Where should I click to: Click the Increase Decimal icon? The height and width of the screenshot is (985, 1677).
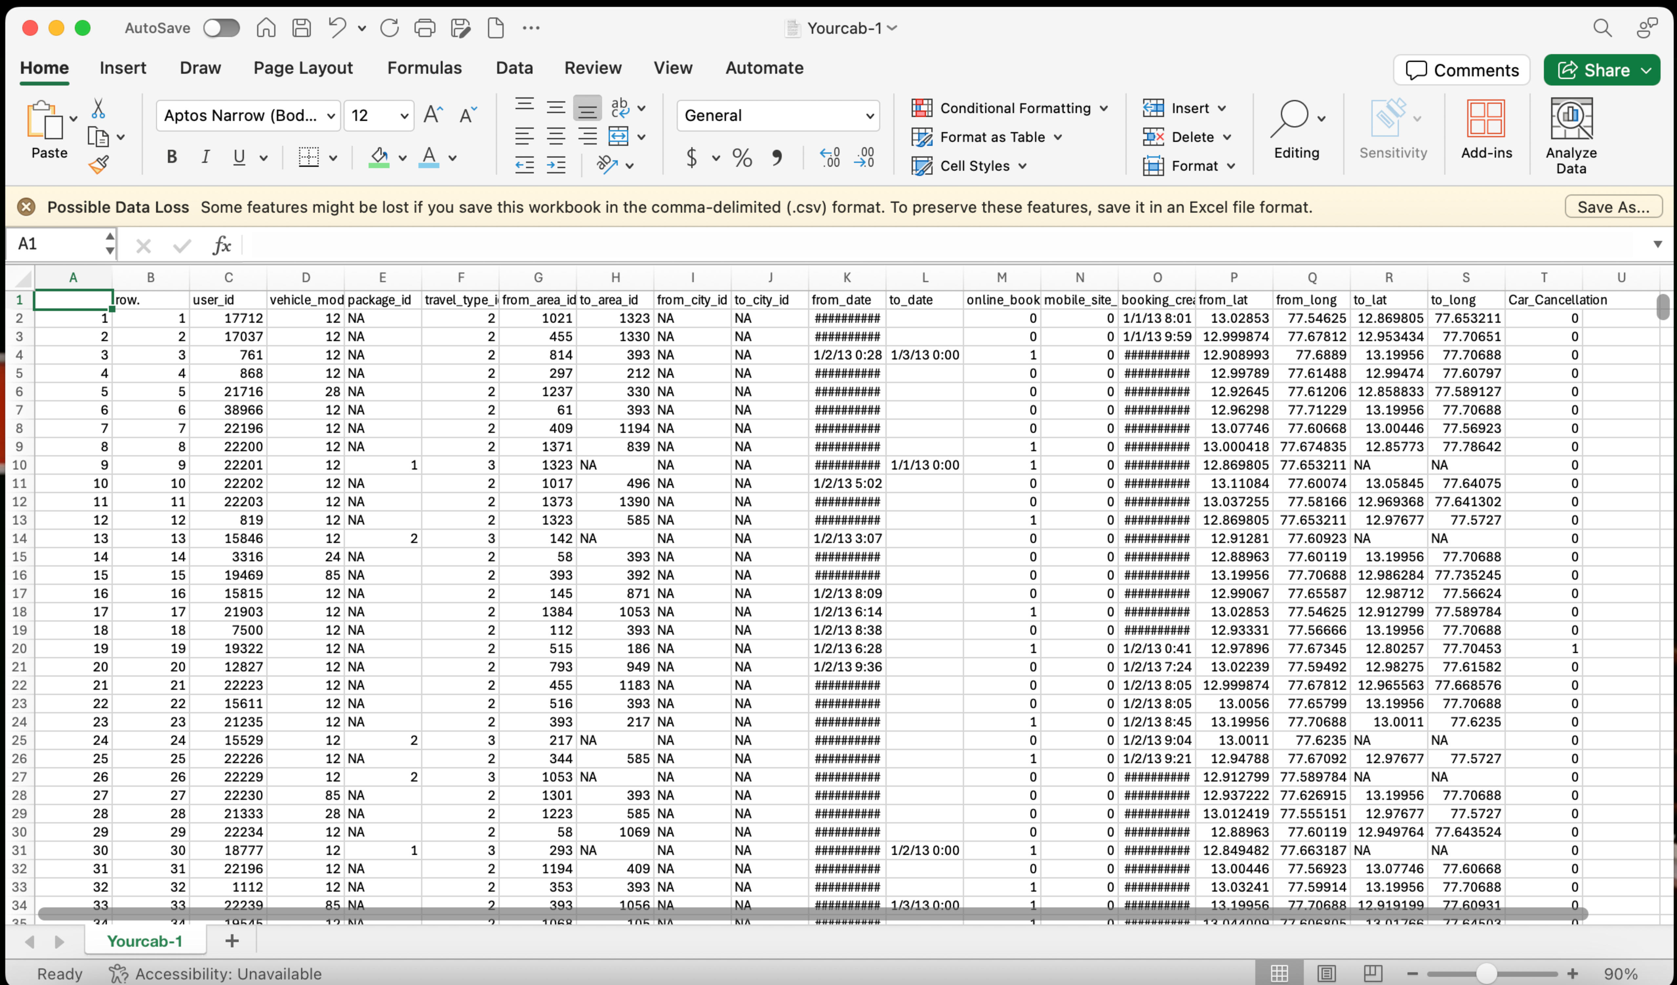829,158
